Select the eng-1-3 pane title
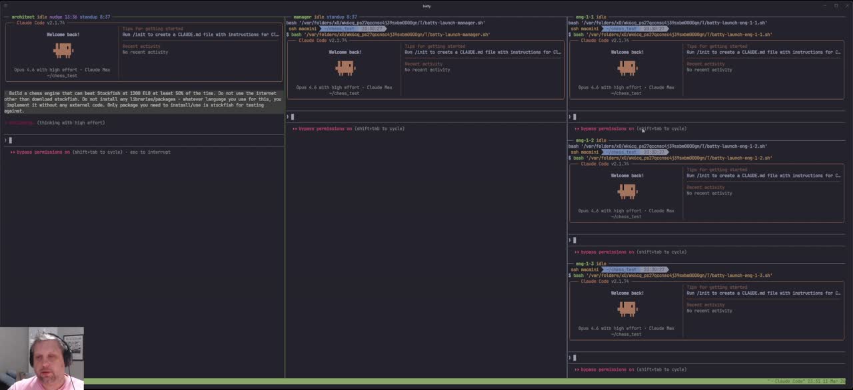This screenshot has height=390, width=853. pos(584,264)
